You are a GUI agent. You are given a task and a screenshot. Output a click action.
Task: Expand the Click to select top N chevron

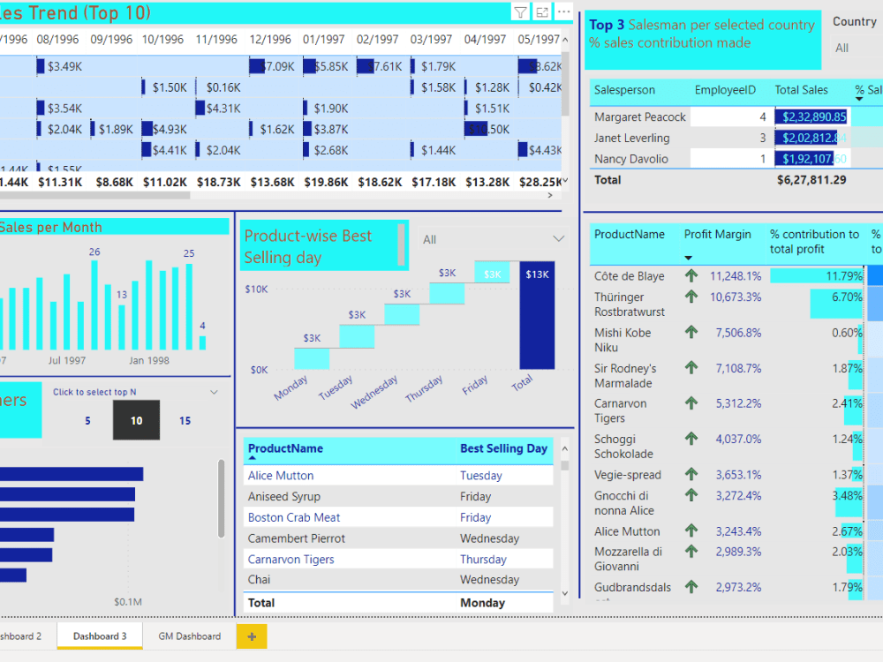tap(214, 392)
